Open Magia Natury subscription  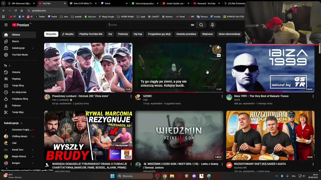(19, 156)
